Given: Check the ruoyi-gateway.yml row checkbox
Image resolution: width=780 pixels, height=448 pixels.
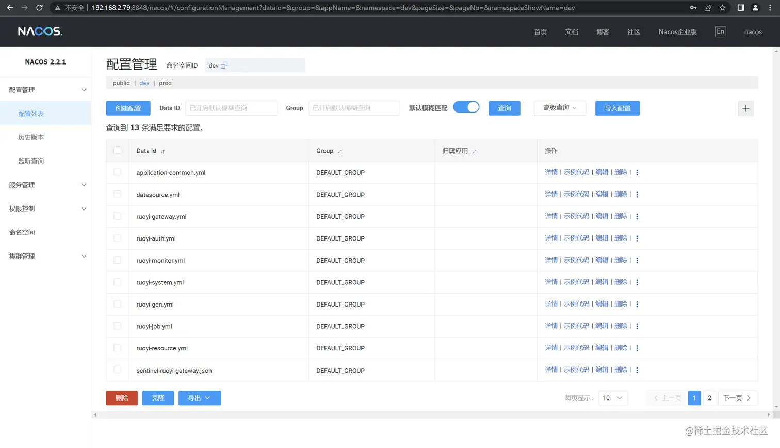Looking at the screenshot, I should (x=117, y=216).
